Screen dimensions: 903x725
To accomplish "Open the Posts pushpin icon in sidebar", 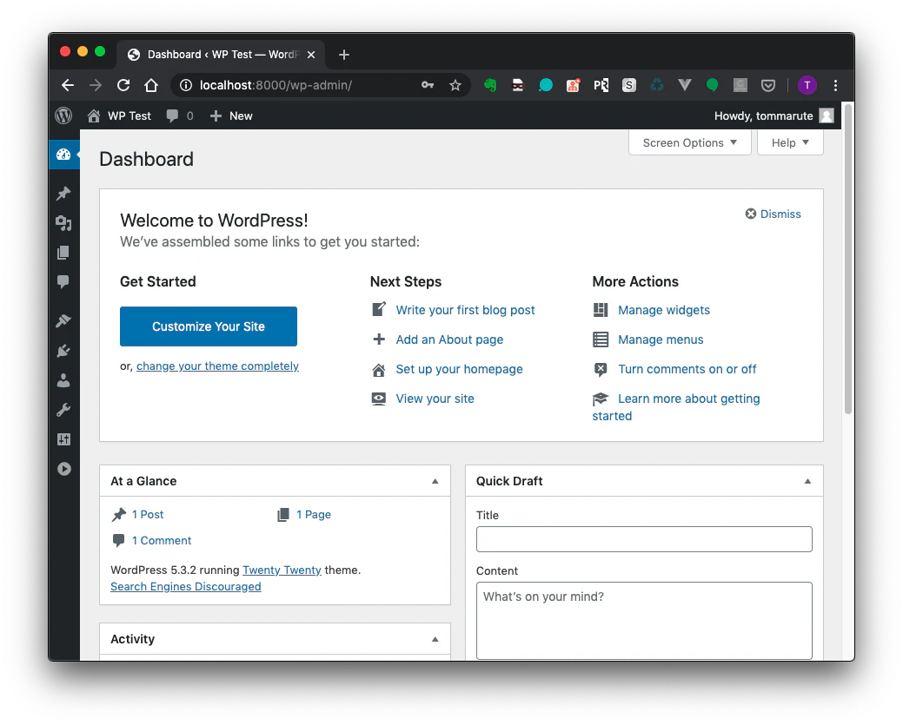I will click(63, 194).
